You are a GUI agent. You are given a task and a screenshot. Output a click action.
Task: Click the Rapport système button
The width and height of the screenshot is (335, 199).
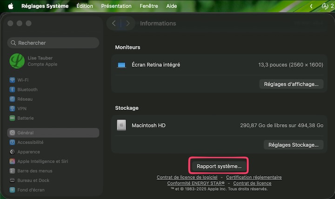[219, 166]
